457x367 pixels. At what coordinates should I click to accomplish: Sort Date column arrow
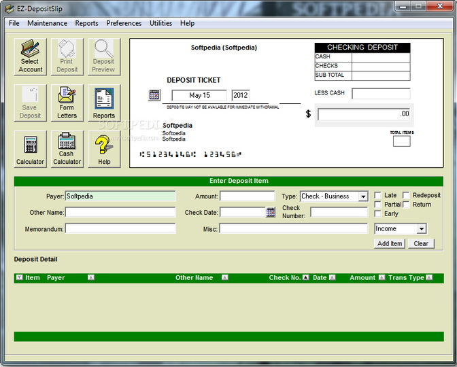[x=333, y=277]
